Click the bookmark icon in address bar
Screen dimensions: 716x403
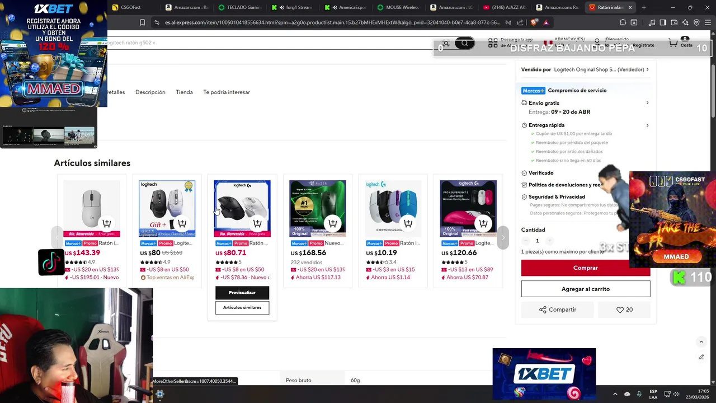[x=142, y=22]
